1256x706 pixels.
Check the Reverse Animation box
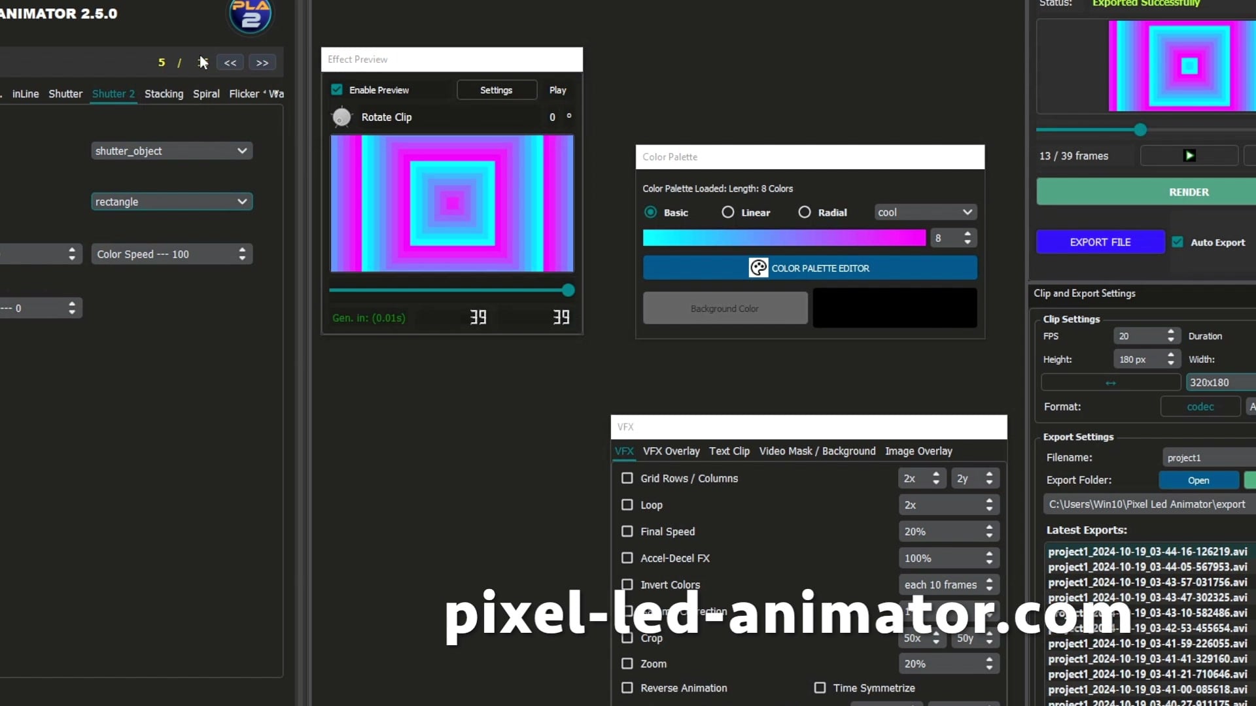point(627,688)
